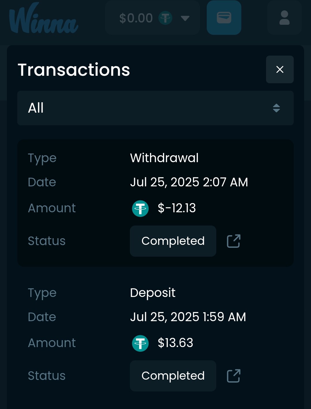Click the $0.00 balance display
Screen dimensions: 311x409
tap(136, 18)
